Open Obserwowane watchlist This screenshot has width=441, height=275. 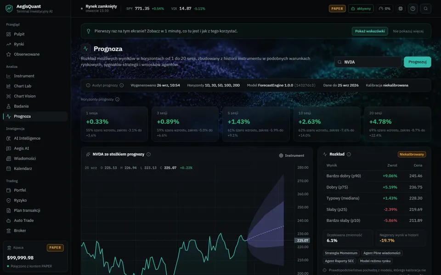(35, 54)
